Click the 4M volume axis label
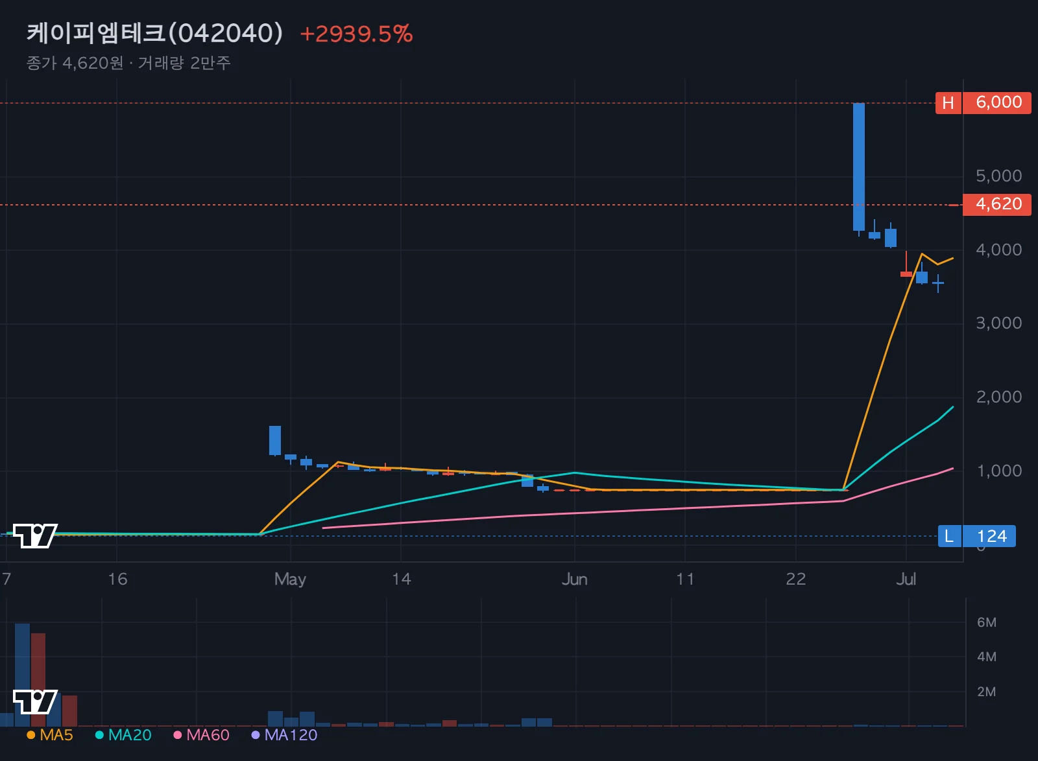 (x=987, y=657)
